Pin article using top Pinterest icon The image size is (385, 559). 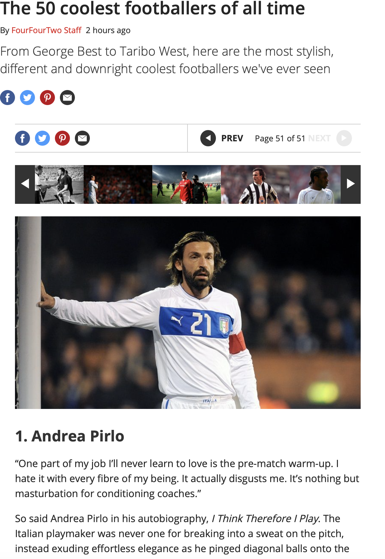pos(47,98)
